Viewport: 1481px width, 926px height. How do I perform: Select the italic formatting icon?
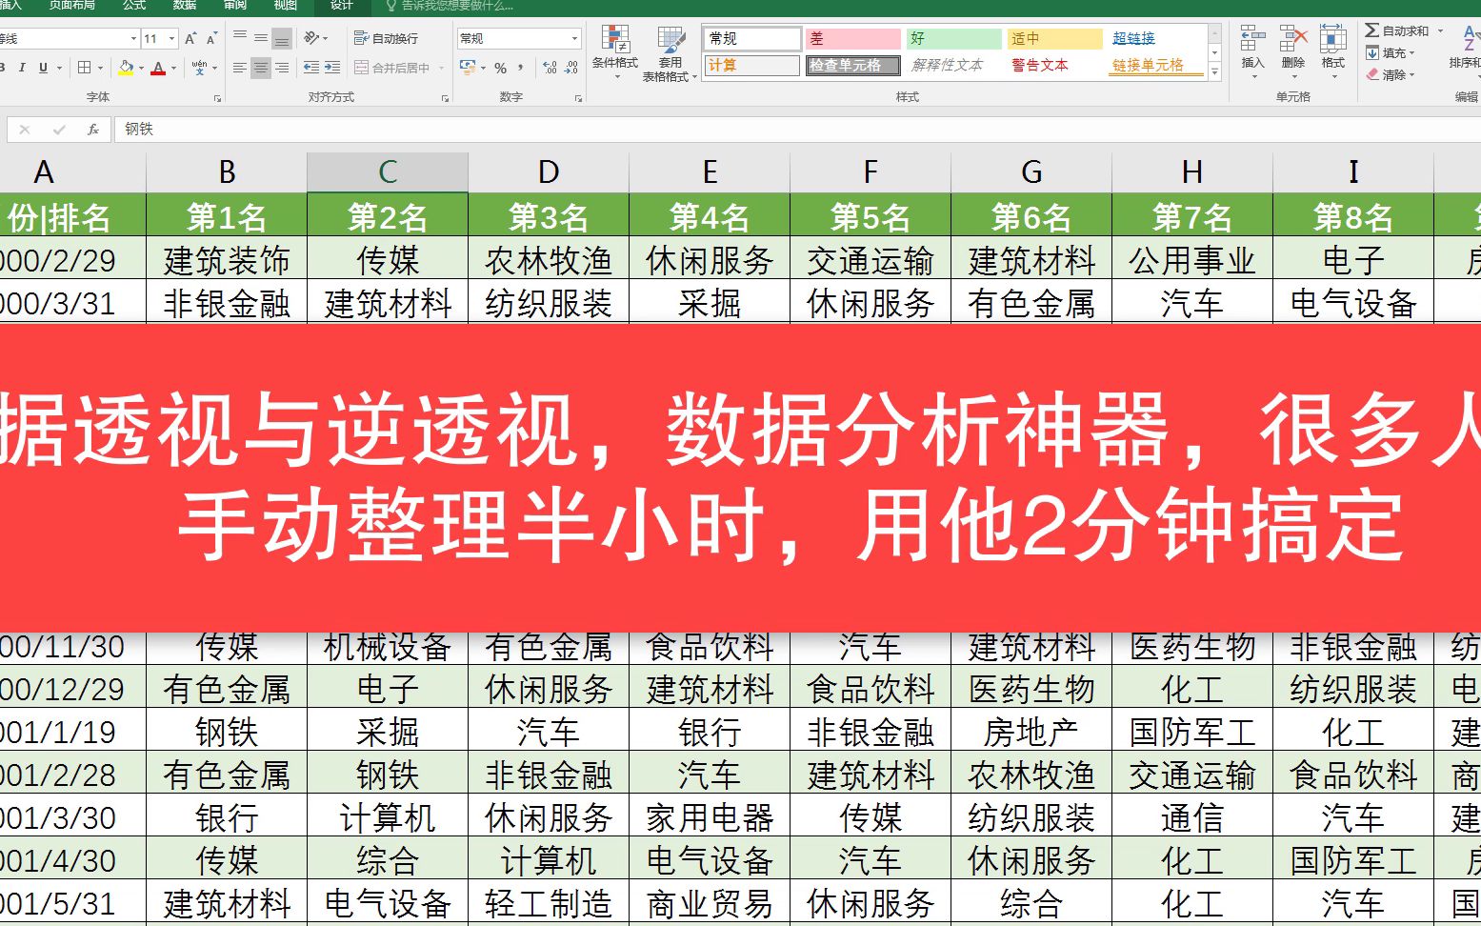[22, 67]
